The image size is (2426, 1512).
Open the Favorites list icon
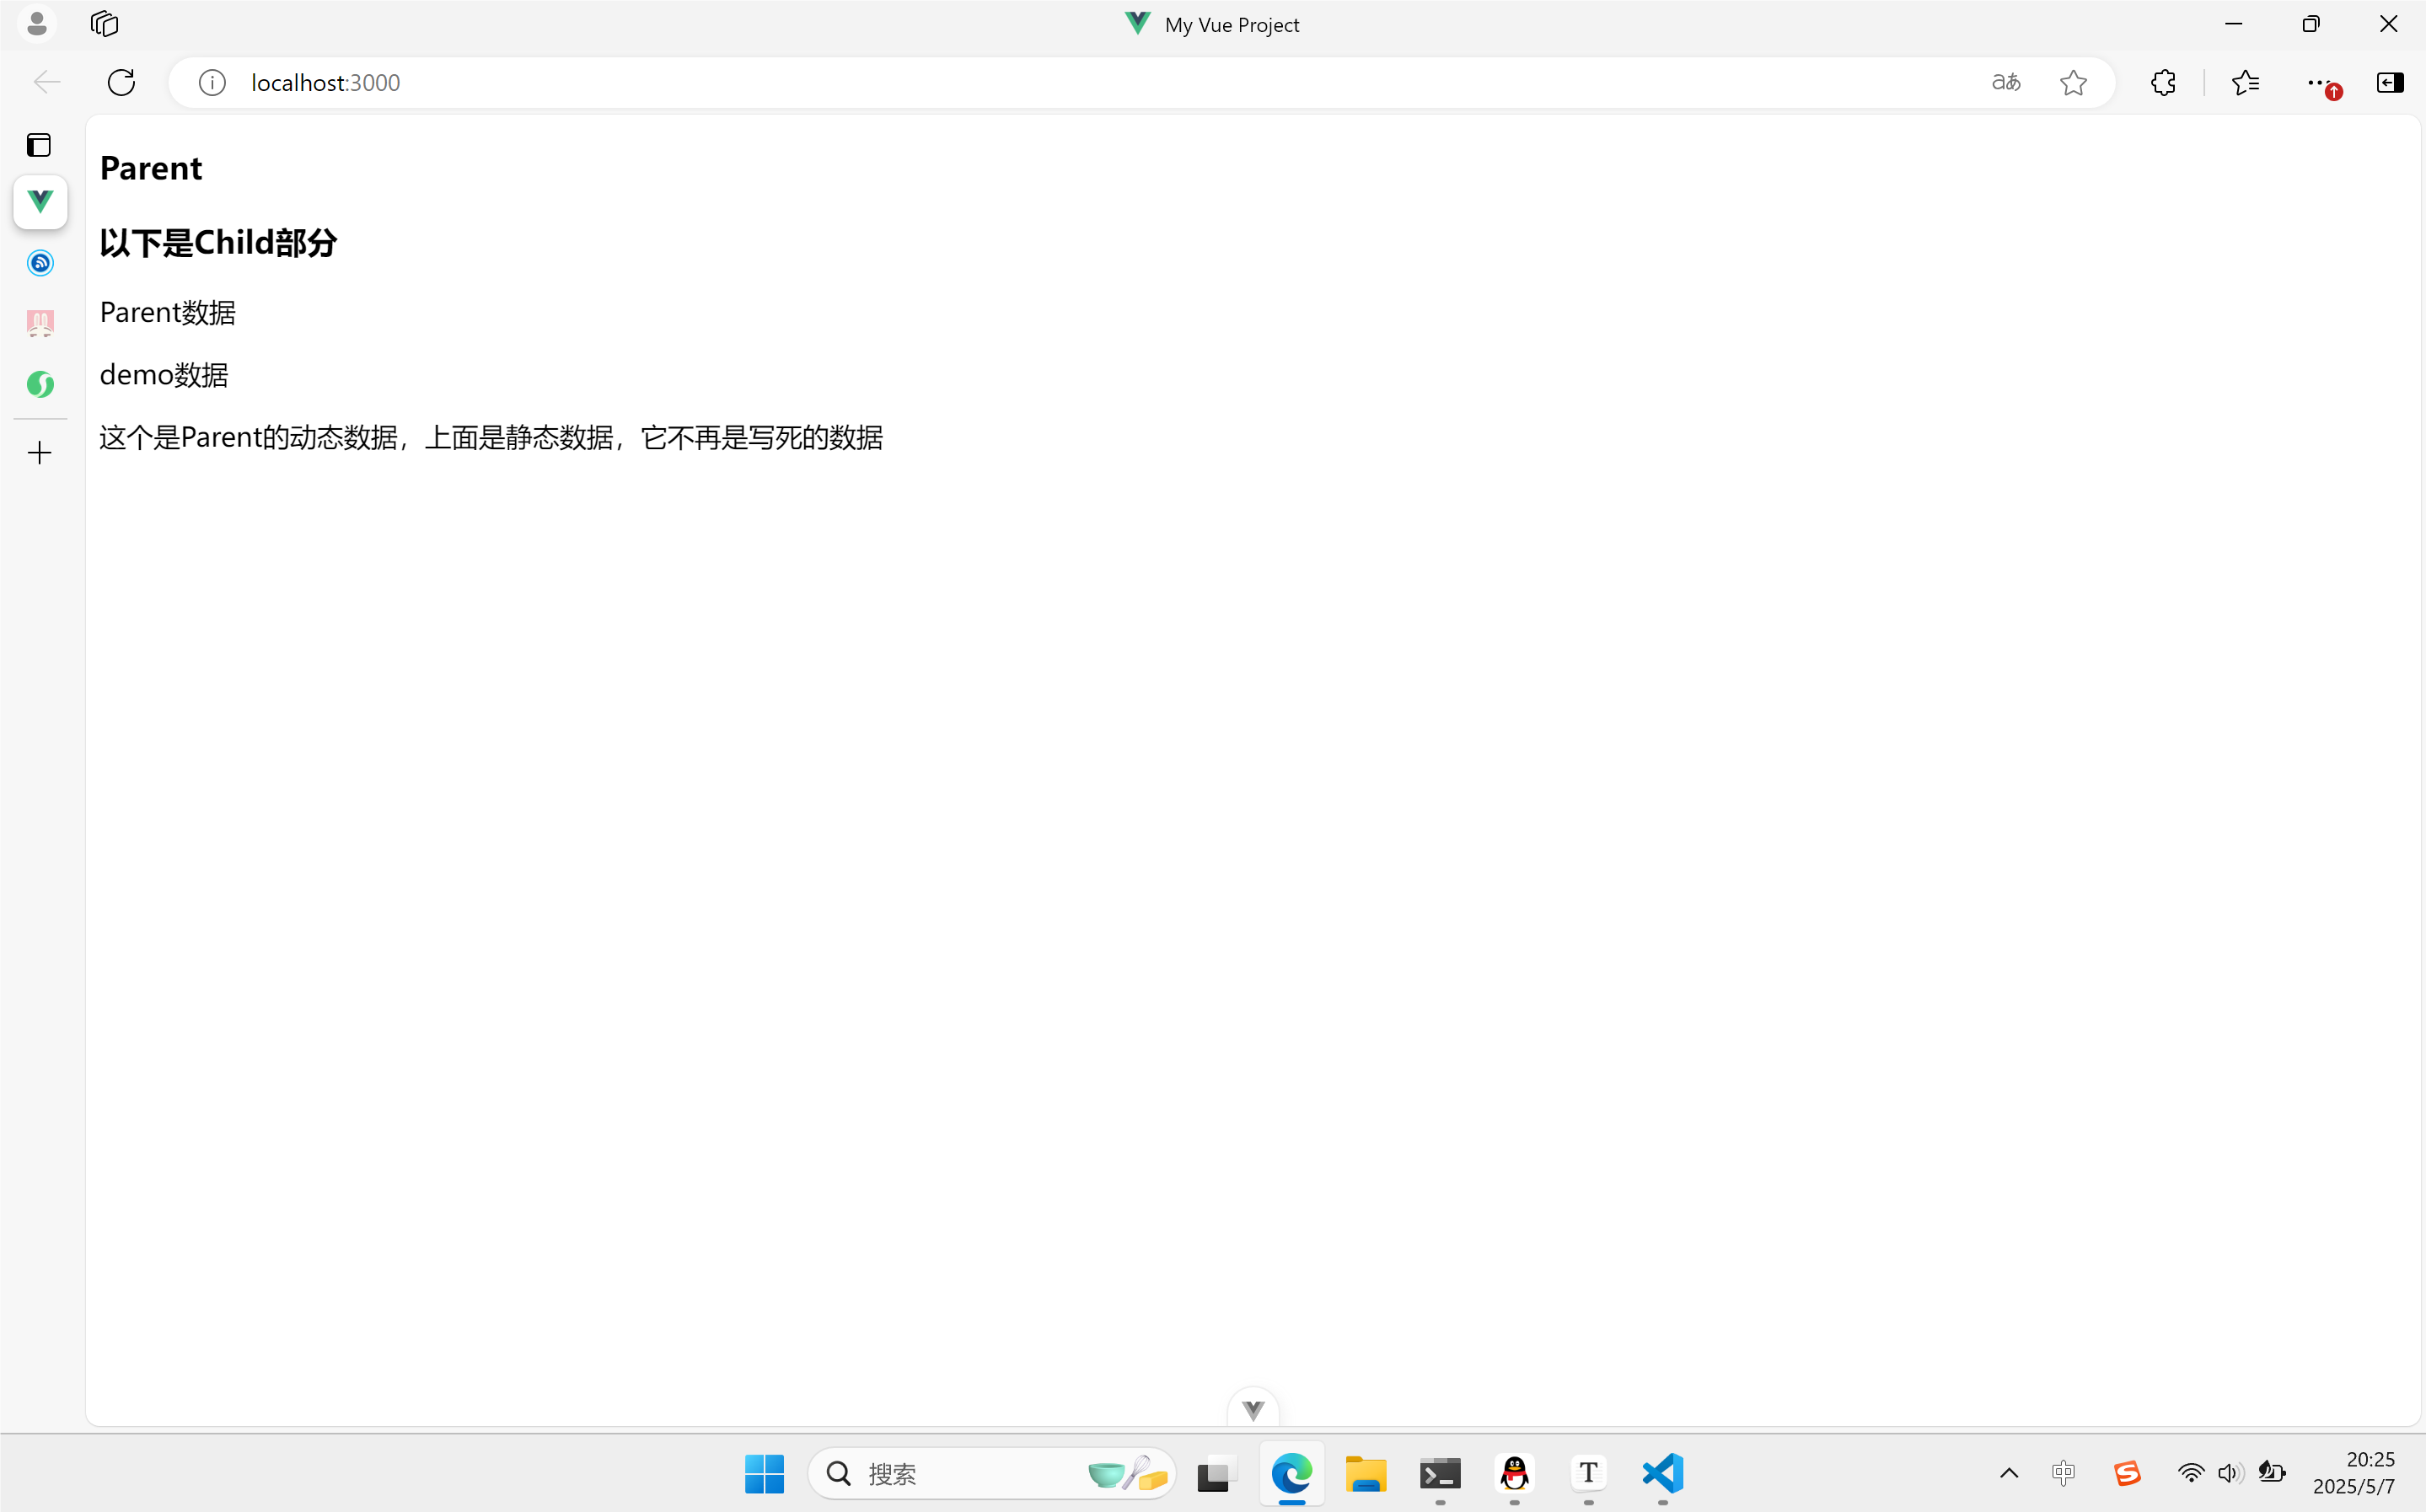[2245, 82]
